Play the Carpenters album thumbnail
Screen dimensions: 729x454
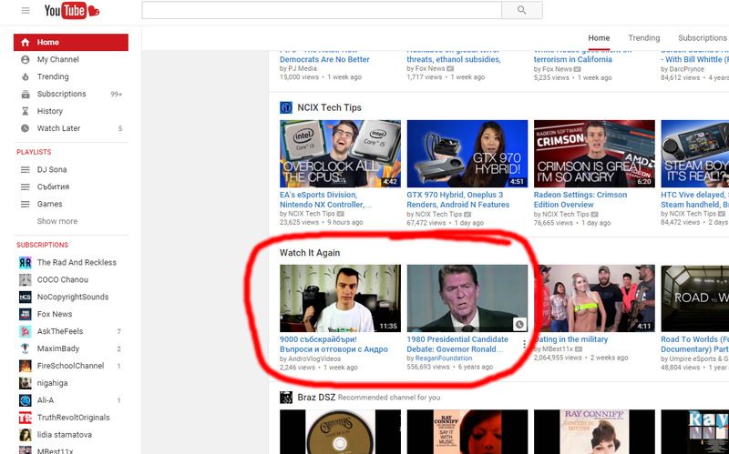340,432
